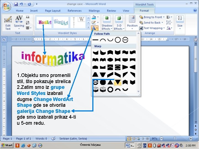Open the Shape Fill dropdown arrow
Viewport: 199px width, 149px height.
98,17
